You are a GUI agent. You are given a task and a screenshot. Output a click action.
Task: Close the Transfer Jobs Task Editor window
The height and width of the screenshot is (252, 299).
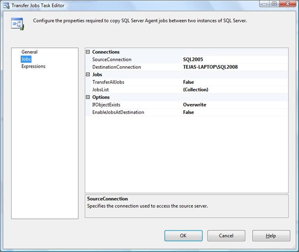[x=288, y=4]
